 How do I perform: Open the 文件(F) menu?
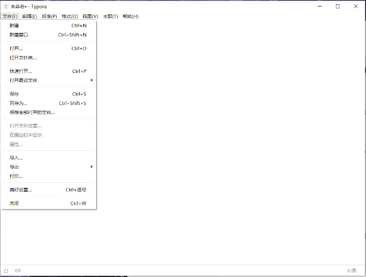point(10,16)
